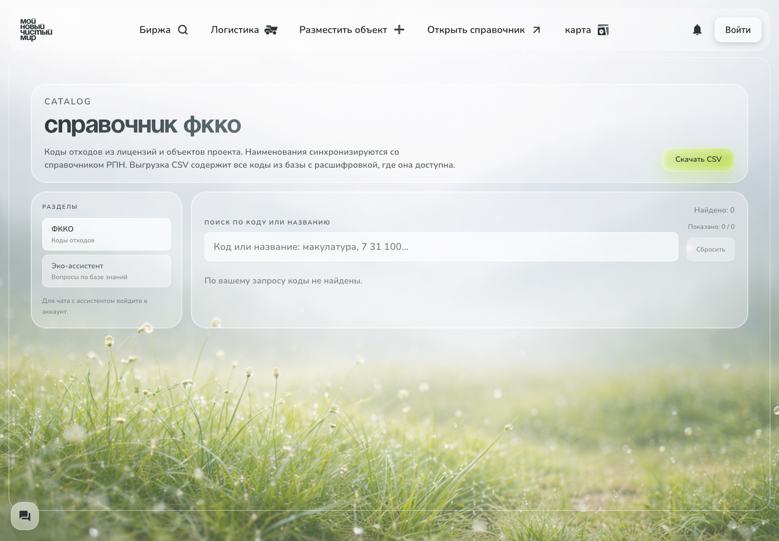Click 'ПОИСК ПО КОДУ ИЛИ НАЗВАНИЮ' label

point(267,222)
